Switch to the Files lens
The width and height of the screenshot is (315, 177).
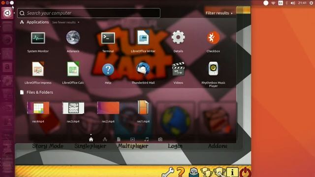point(119,139)
